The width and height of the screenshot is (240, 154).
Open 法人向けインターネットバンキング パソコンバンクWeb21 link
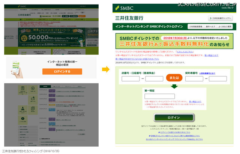(x=174, y=139)
